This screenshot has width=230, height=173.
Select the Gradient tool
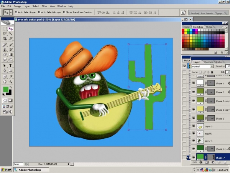point(11,55)
